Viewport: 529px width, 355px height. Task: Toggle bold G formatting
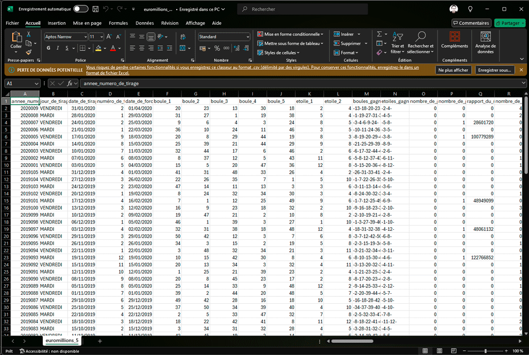(x=49, y=48)
